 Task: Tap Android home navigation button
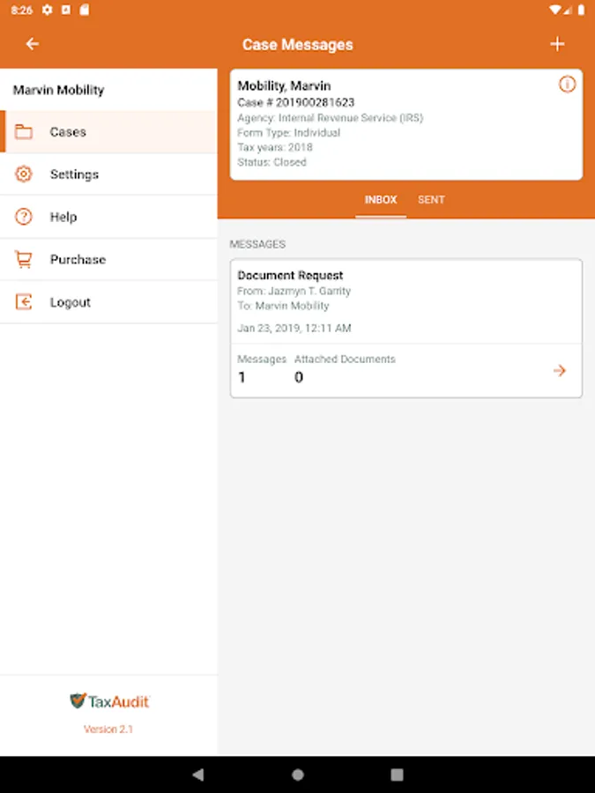298,774
